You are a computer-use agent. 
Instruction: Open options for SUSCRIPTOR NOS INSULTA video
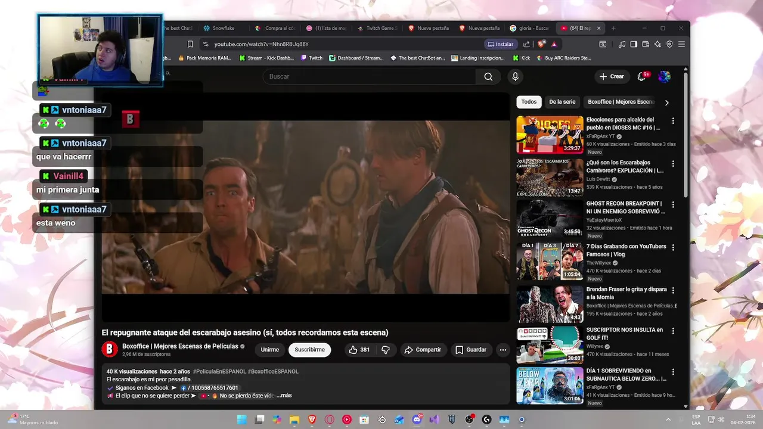click(x=673, y=331)
